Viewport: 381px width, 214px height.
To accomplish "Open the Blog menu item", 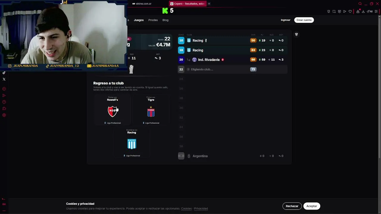I will 165,20.
